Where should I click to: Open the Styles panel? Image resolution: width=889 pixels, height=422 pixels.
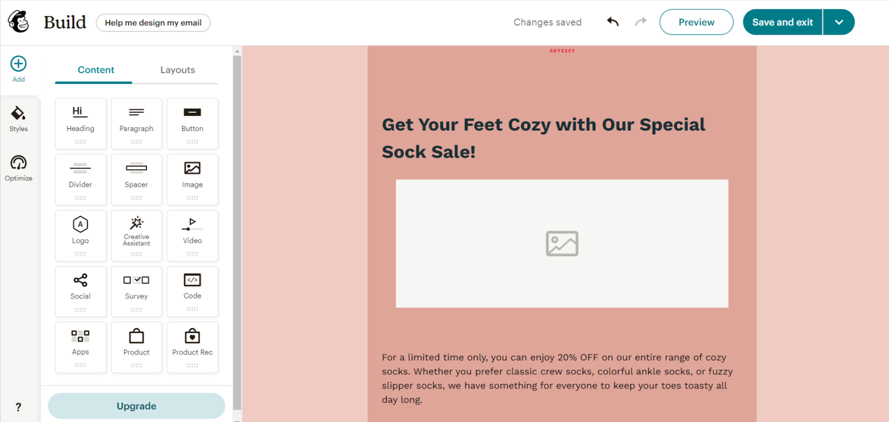[18, 119]
